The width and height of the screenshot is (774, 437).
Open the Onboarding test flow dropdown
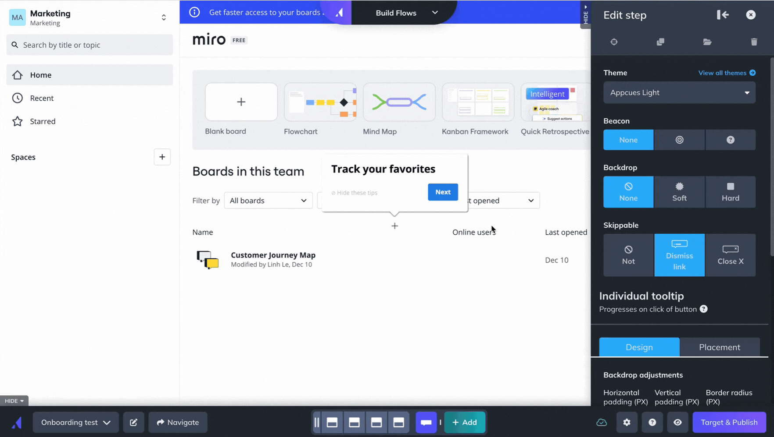[75, 422]
